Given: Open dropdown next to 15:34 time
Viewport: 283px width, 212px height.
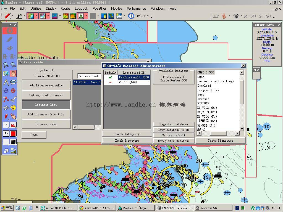Looking at the screenshot, I should tap(148, 16).
